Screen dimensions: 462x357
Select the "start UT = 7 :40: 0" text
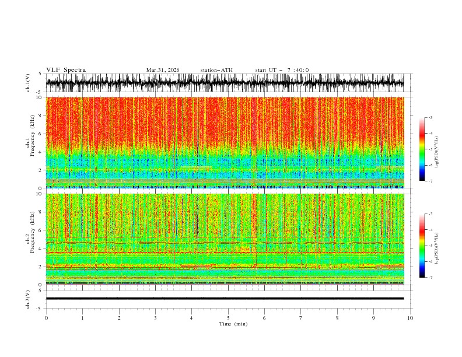tap(282, 70)
